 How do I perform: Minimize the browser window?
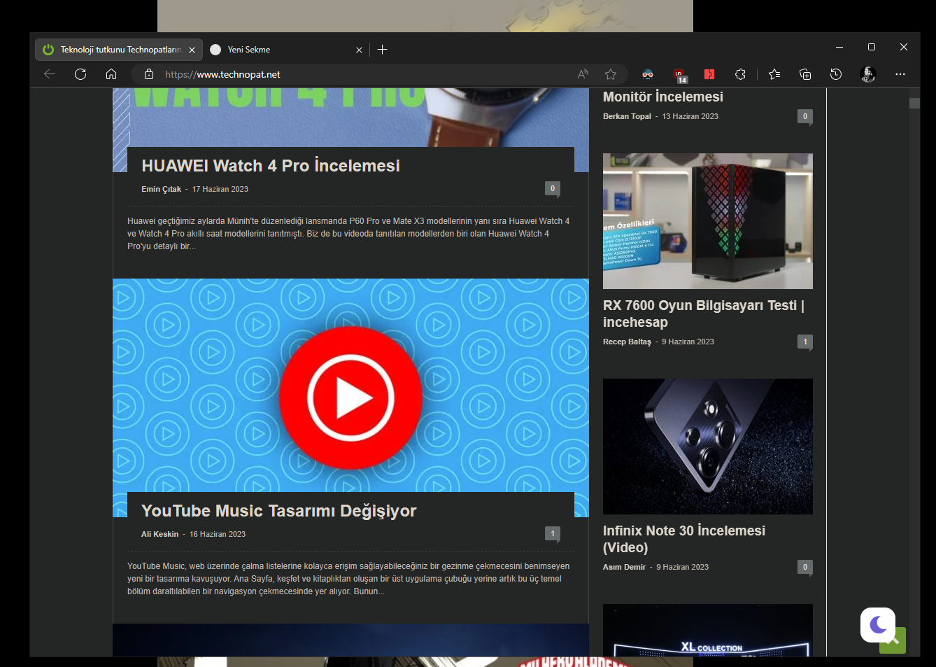[x=839, y=47]
